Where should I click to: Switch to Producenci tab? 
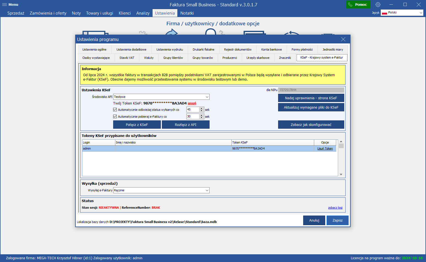click(230, 58)
